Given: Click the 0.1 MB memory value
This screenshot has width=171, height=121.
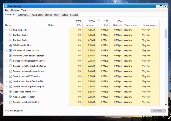Looking at the screenshot, I should [x=91, y=97].
